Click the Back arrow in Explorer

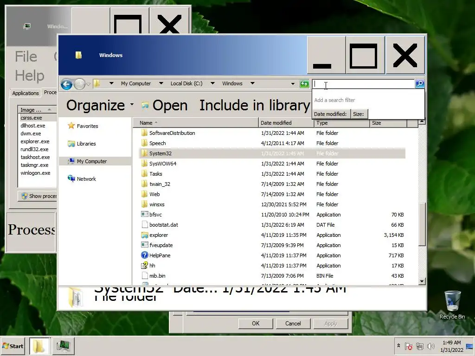[x=66, y=84]
